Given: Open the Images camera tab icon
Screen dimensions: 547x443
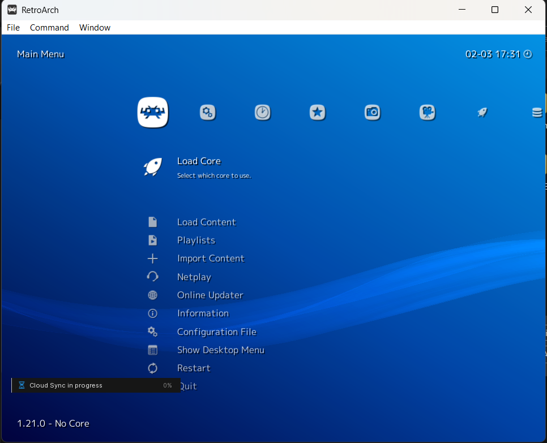Looking at the screenshot, I should (373, 112).
